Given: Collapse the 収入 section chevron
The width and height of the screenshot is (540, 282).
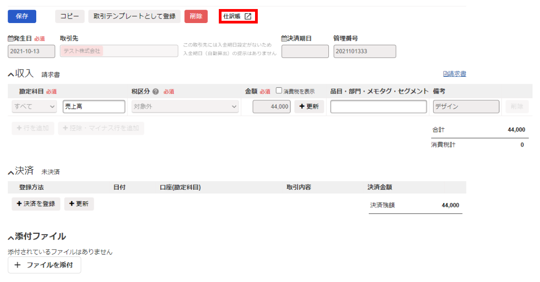Looking at the screenshot, I should (11, 75).
